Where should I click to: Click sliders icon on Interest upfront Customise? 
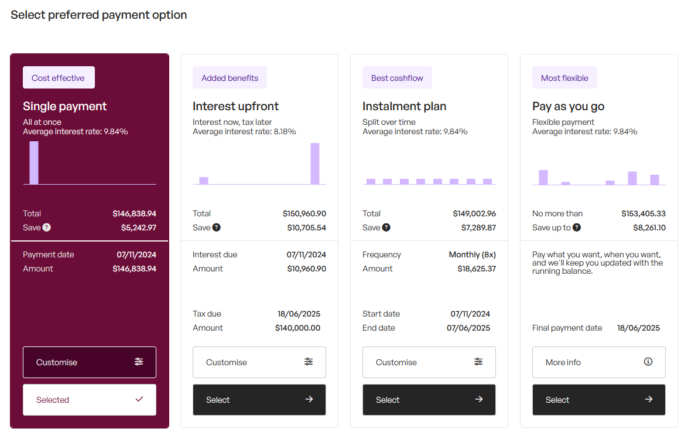click(309, 362)
